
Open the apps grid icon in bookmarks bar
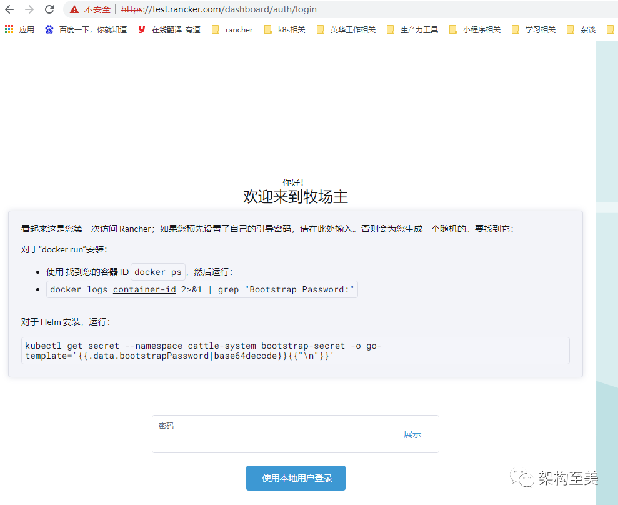pyautogui.click(x=9, y=29)
